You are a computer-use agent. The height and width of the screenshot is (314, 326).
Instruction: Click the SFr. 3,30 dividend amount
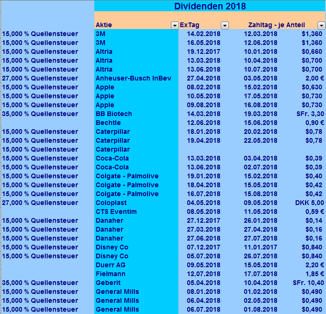point(310,114)
